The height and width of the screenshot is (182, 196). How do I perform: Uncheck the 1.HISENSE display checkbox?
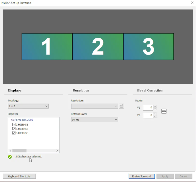pos(14,129)
